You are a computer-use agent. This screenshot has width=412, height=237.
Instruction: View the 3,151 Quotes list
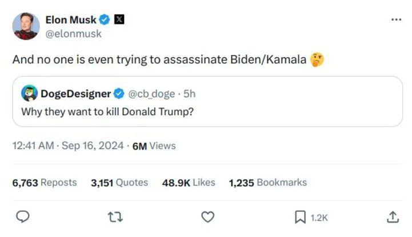point(119,183)
